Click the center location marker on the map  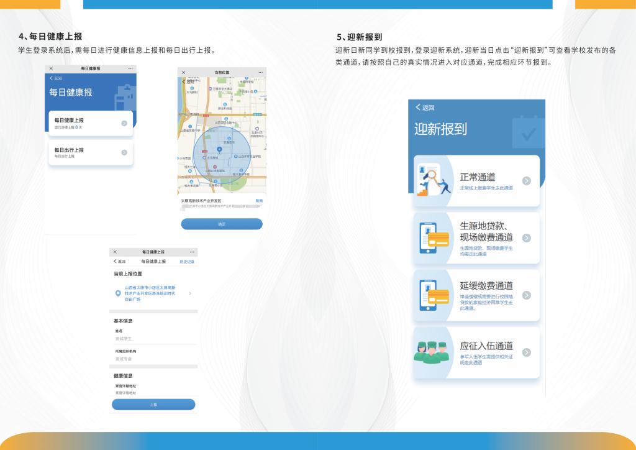(219, 150)
